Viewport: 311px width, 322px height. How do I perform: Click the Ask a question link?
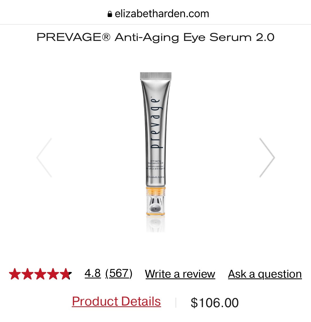[x=265, y=274]
